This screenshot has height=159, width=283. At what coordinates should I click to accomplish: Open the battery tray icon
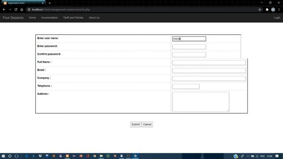coord(252,156)
